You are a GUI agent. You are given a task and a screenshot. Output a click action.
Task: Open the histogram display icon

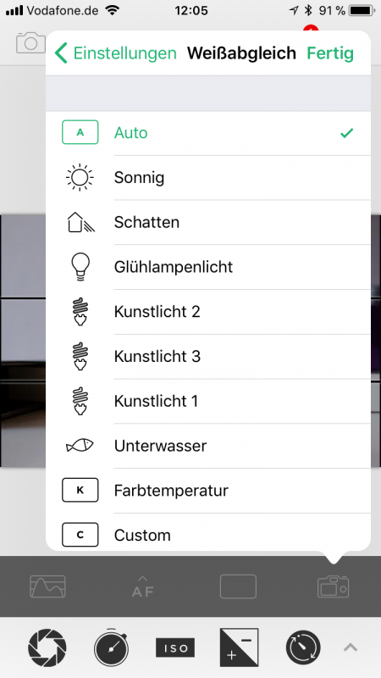[47, 586]
